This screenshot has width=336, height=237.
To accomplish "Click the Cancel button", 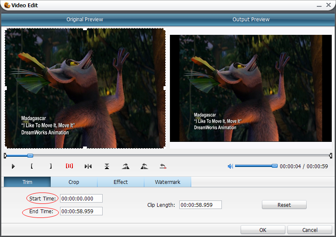I will [310, 230].
